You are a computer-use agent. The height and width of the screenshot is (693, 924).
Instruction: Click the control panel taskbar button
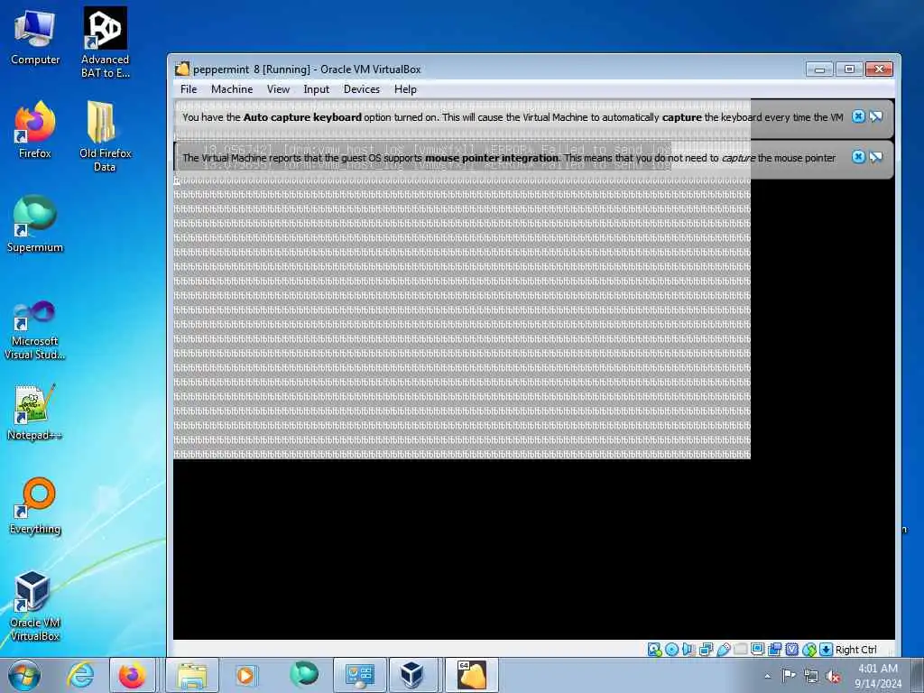(x=359, y=675)
